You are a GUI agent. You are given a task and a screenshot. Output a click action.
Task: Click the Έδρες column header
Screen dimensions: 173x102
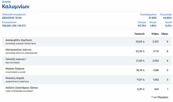pos(165,34)
